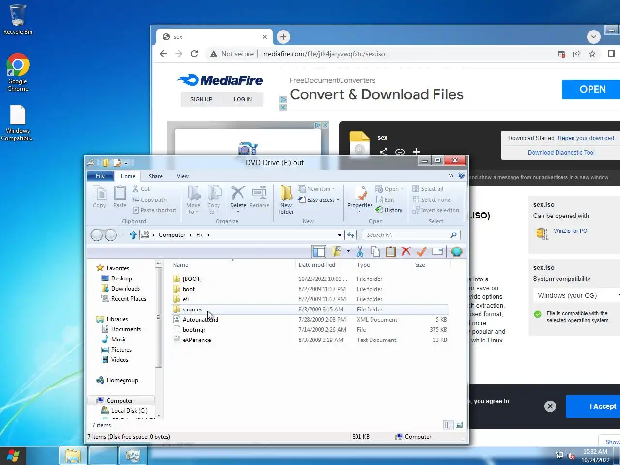Click the ribbon help question mark icon
This screenshot has height=465, width=620.
pos(461,176)
